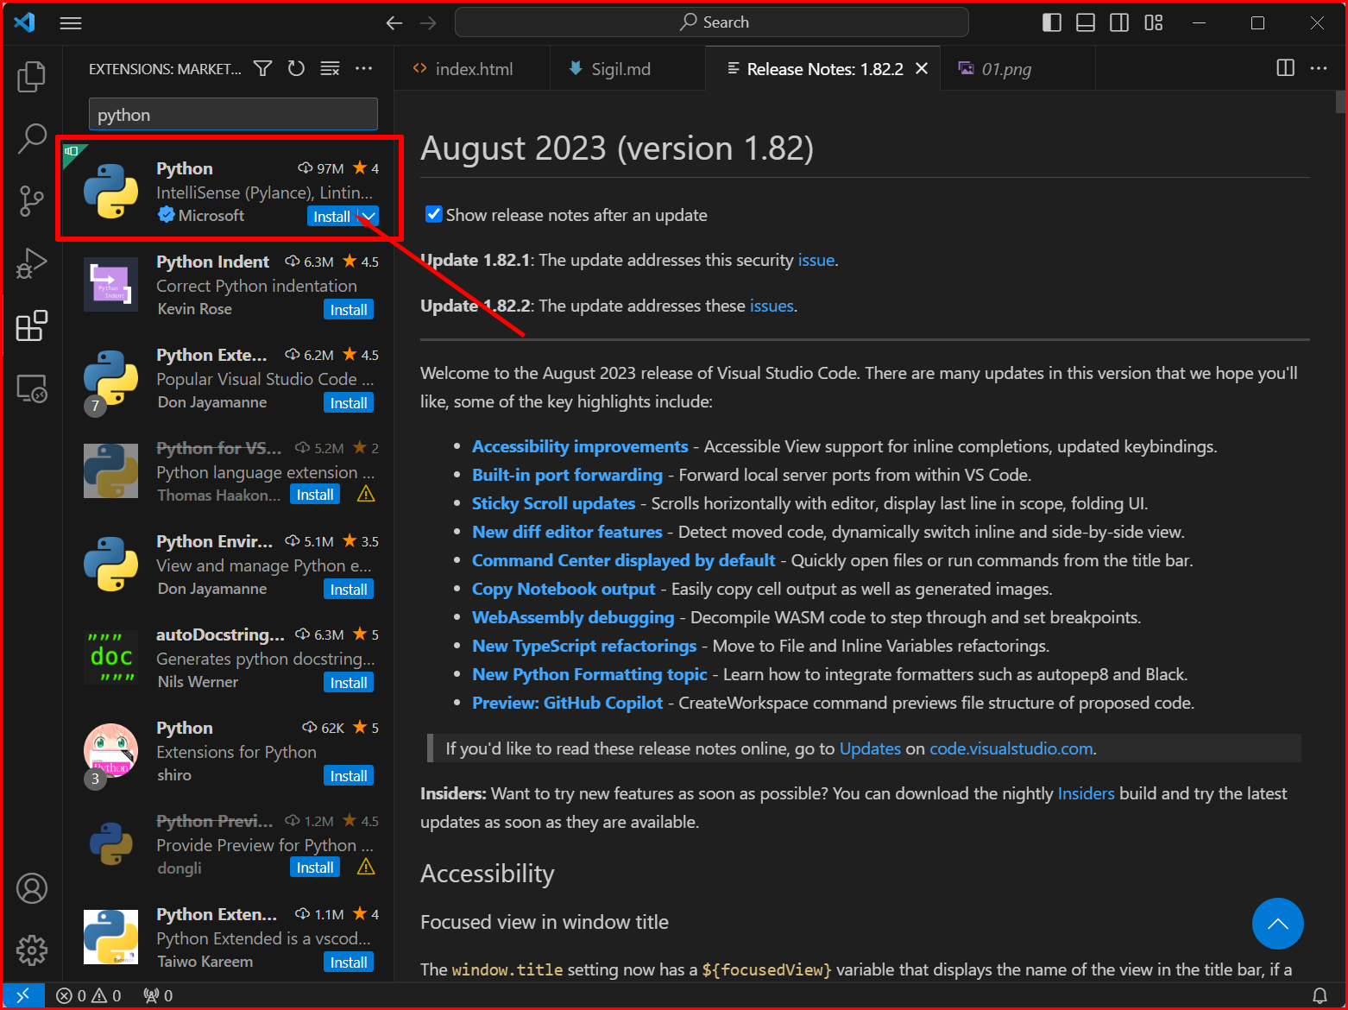Open New diff editor features link
Screen dimensions: 1348x1010
coord(567,532)
